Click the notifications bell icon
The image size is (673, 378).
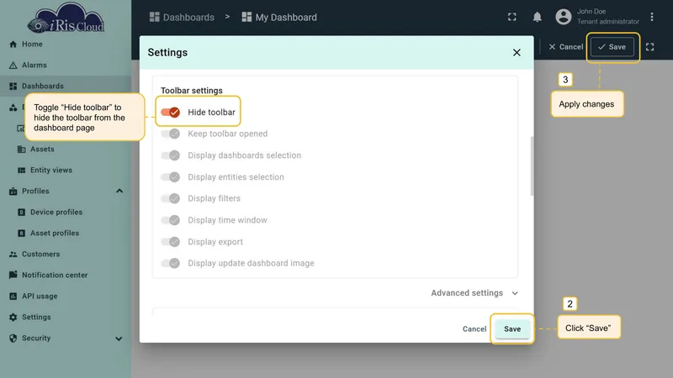537,17
